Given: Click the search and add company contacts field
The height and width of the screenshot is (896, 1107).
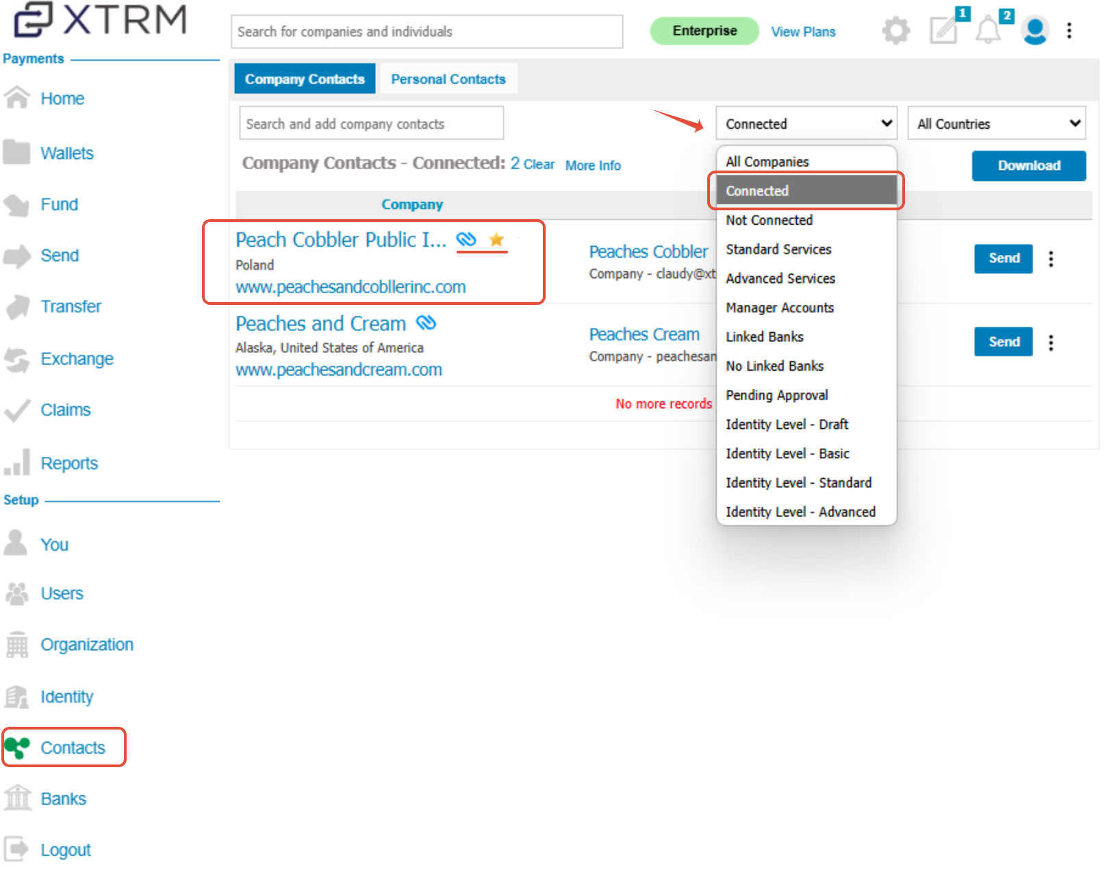Looking at the screenshot, I should [371, 123].
